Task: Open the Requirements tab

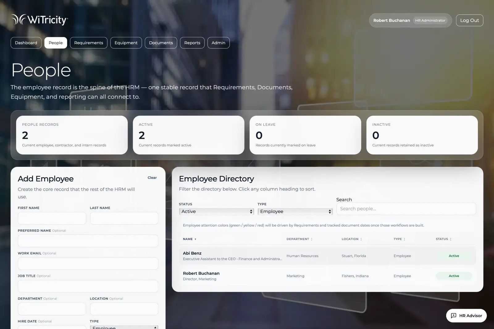Action: pyautogui.click(x=89, y=43)
